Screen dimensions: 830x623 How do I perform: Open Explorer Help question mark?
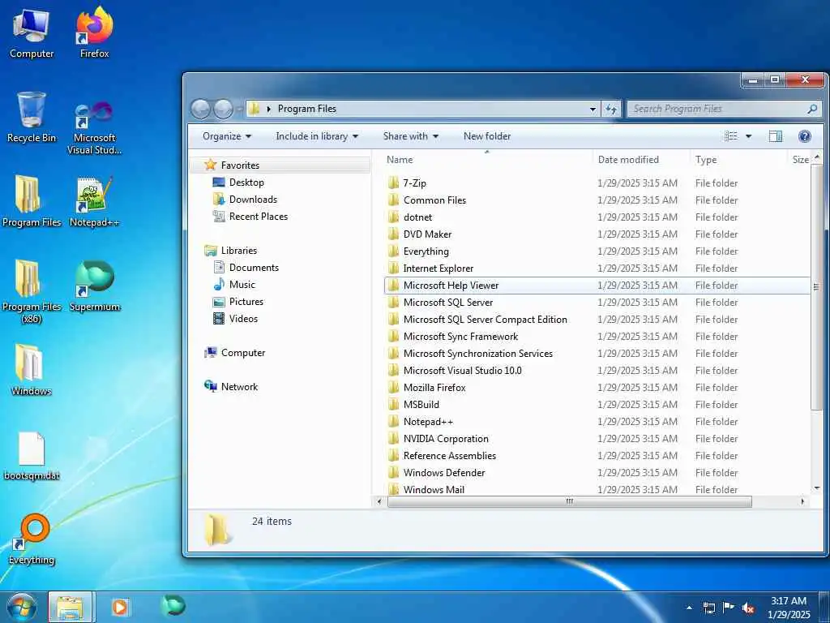(805, 136)
